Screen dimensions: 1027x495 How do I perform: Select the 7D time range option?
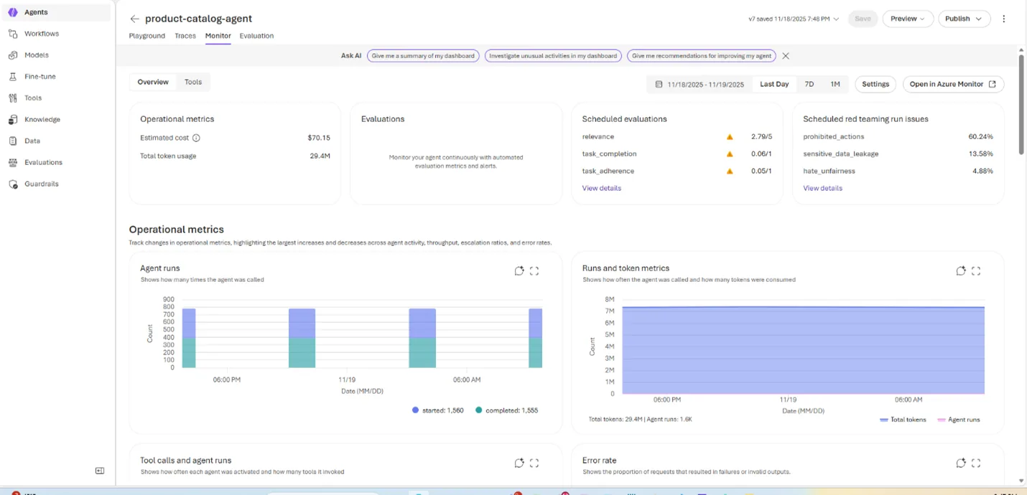tap(809, 84)
